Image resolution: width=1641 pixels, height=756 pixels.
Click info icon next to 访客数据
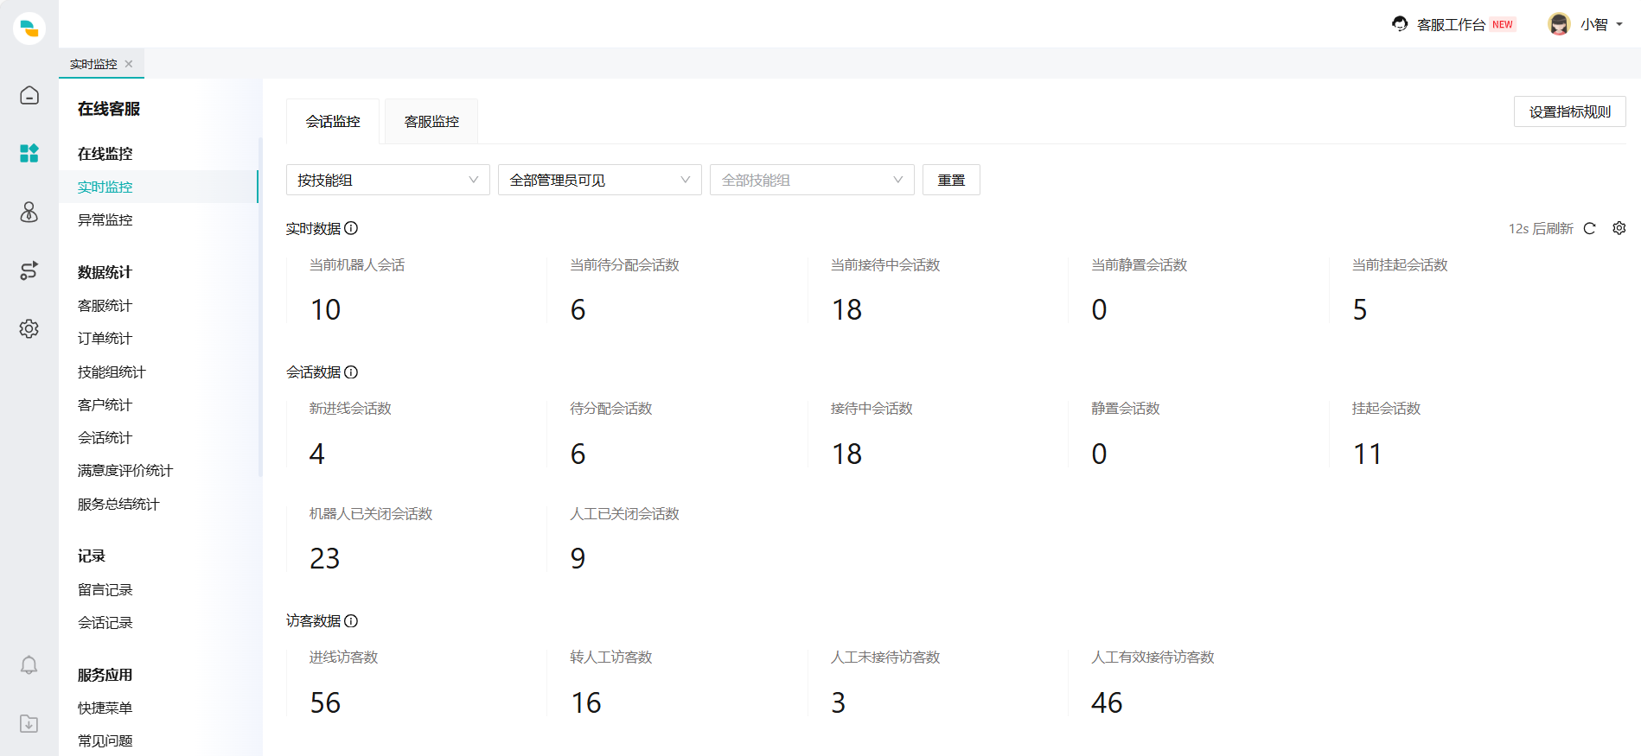pyautogui.click(x=351, y=621)
